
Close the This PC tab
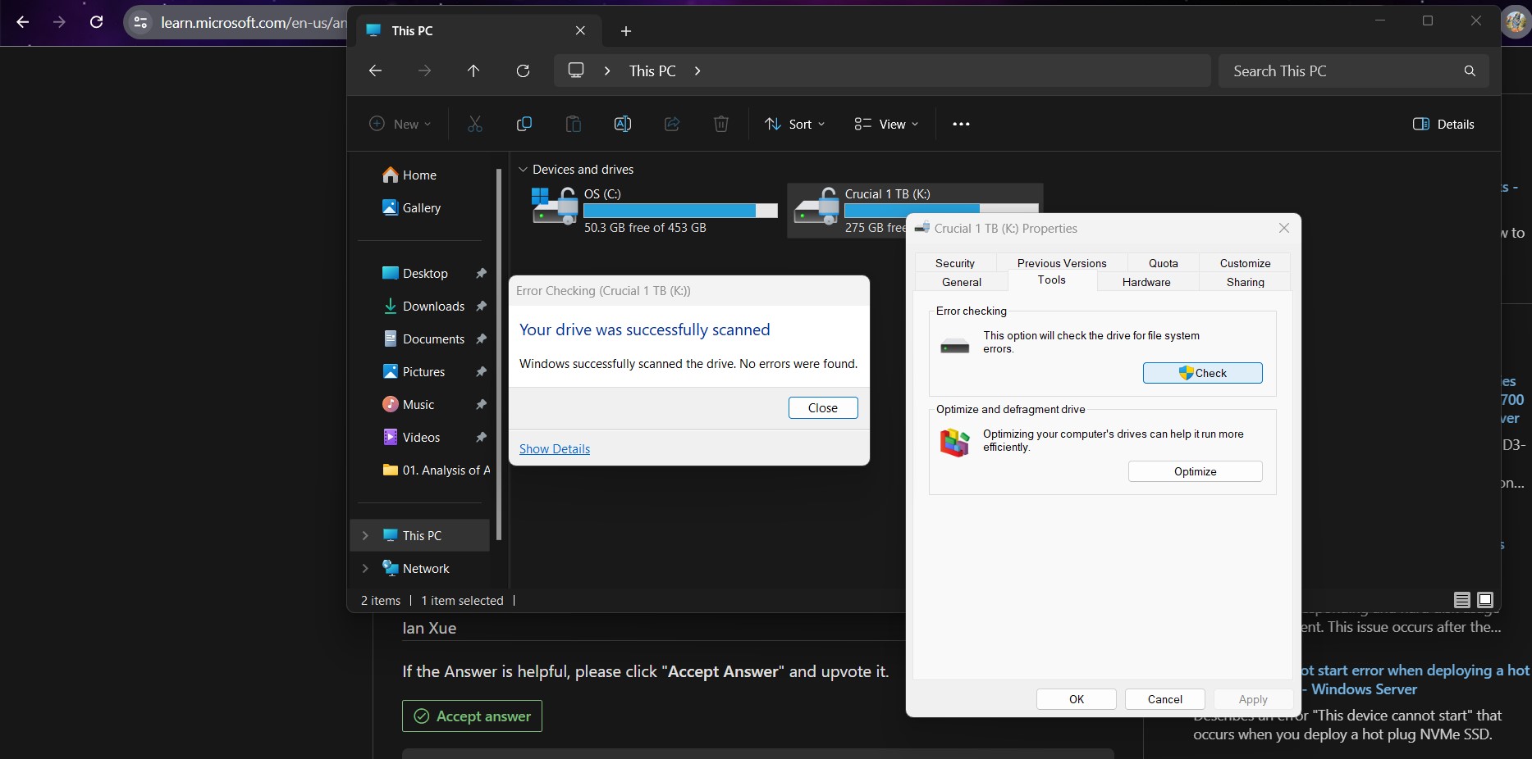pyautogui.click(x=580, y=30)
